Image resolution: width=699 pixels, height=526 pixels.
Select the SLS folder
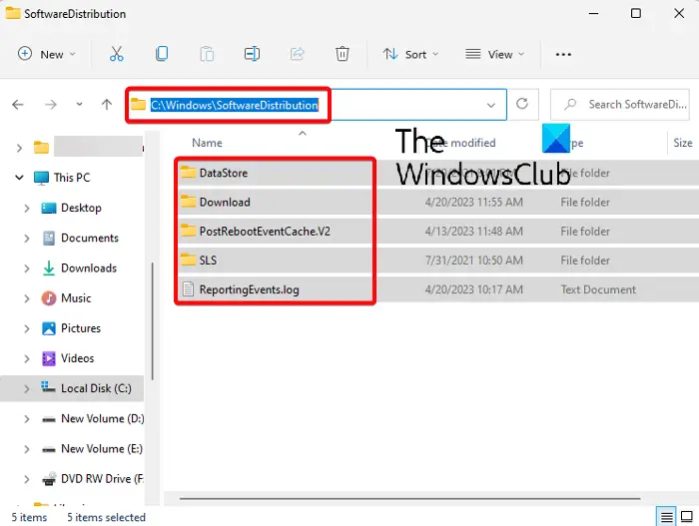208,261
